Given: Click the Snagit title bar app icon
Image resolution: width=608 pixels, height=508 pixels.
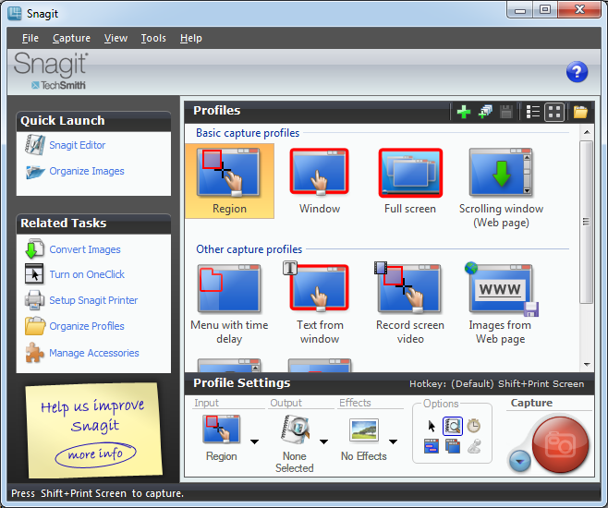Looking at the screenshot, I should click(15, 14).
